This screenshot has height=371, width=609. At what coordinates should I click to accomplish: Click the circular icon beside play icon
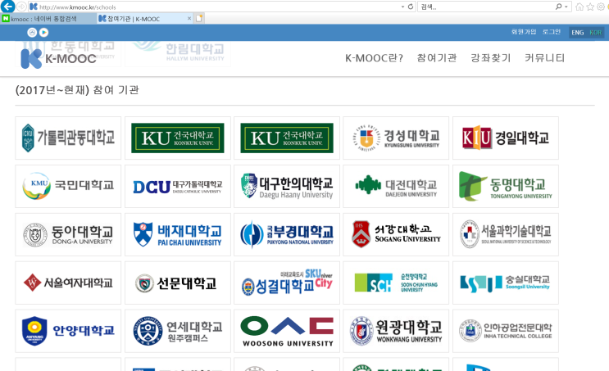(32, 33)
